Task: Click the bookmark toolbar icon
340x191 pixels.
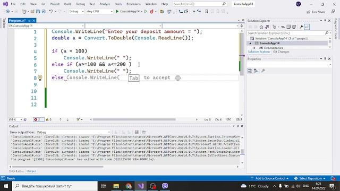Action: click(207, 12)
